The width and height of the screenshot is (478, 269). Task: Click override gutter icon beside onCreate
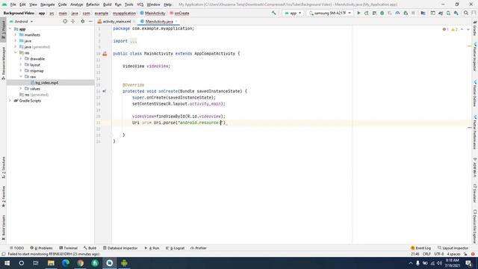105,91
